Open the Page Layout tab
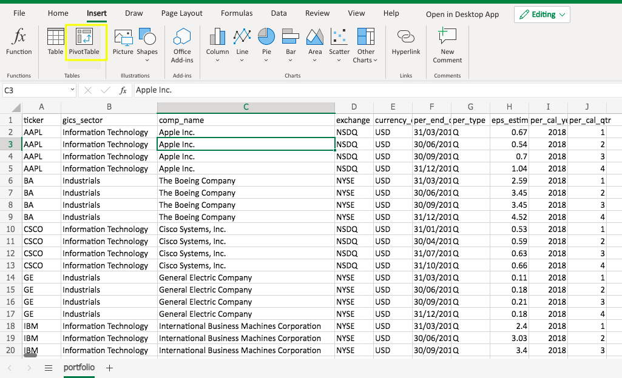622x378 pixels. coord(182,13)
